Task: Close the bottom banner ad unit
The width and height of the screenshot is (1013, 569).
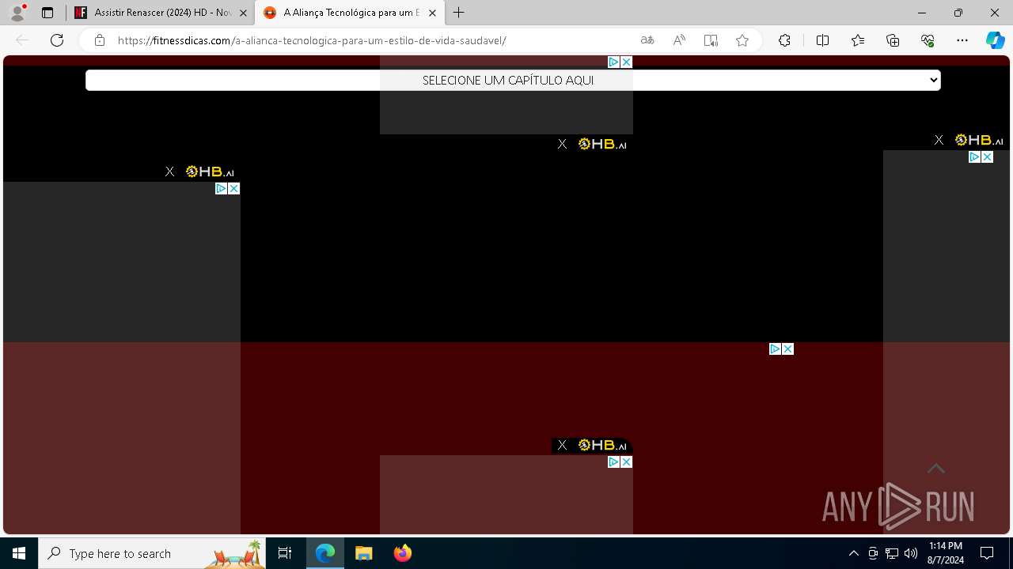Action: tap(626, 462)
